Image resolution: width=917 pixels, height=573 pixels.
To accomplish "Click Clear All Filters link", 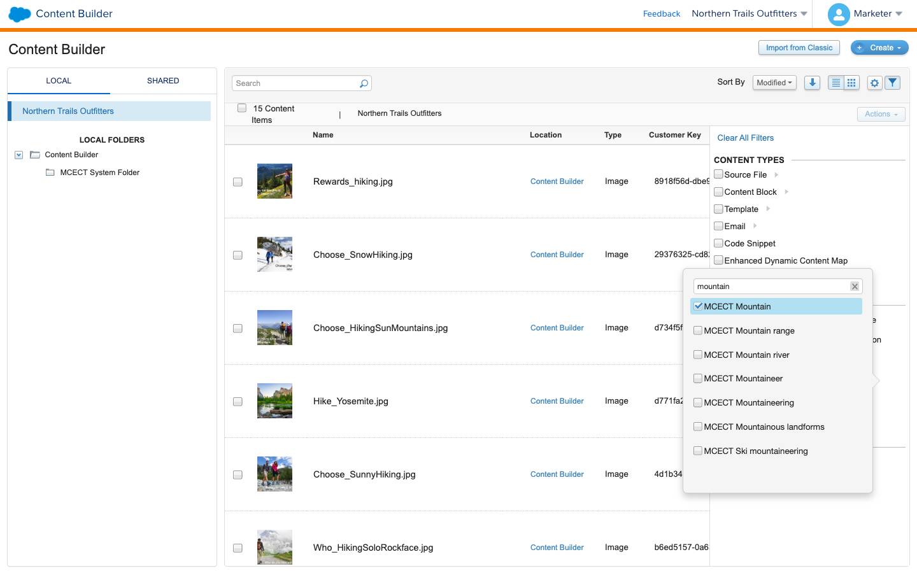I will pyautogui.click(x=746, y=138).
